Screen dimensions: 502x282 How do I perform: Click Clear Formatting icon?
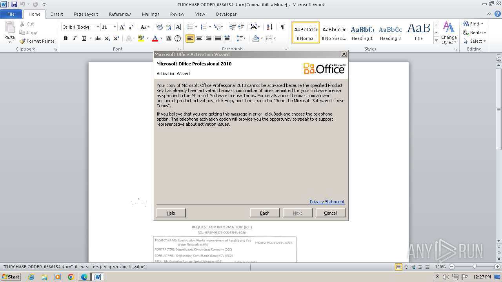point(160,27)
